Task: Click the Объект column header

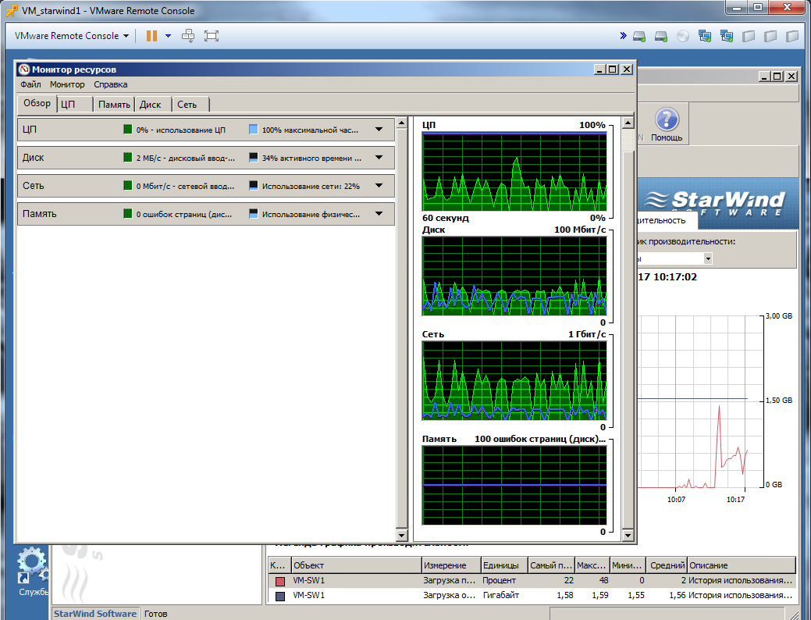Action: (357, 565)
